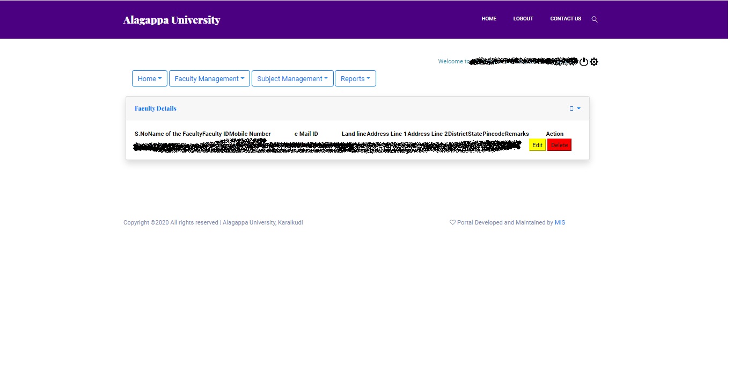Click the red Delete button
The height and width of the screenshot is (391, 733).
[559, 145]
